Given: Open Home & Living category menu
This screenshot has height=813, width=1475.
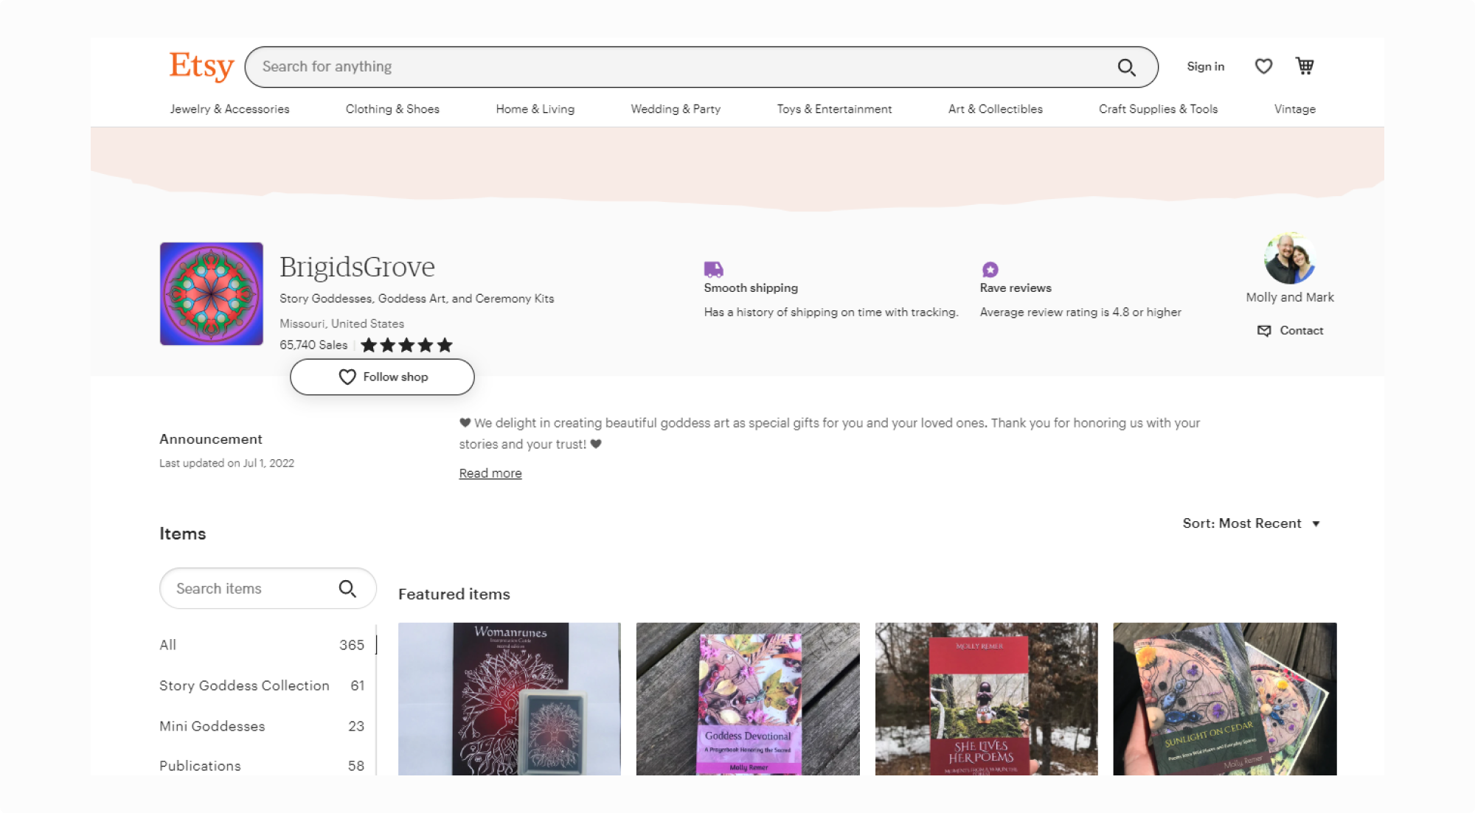Looking at the screenshot, I should 535,109.
